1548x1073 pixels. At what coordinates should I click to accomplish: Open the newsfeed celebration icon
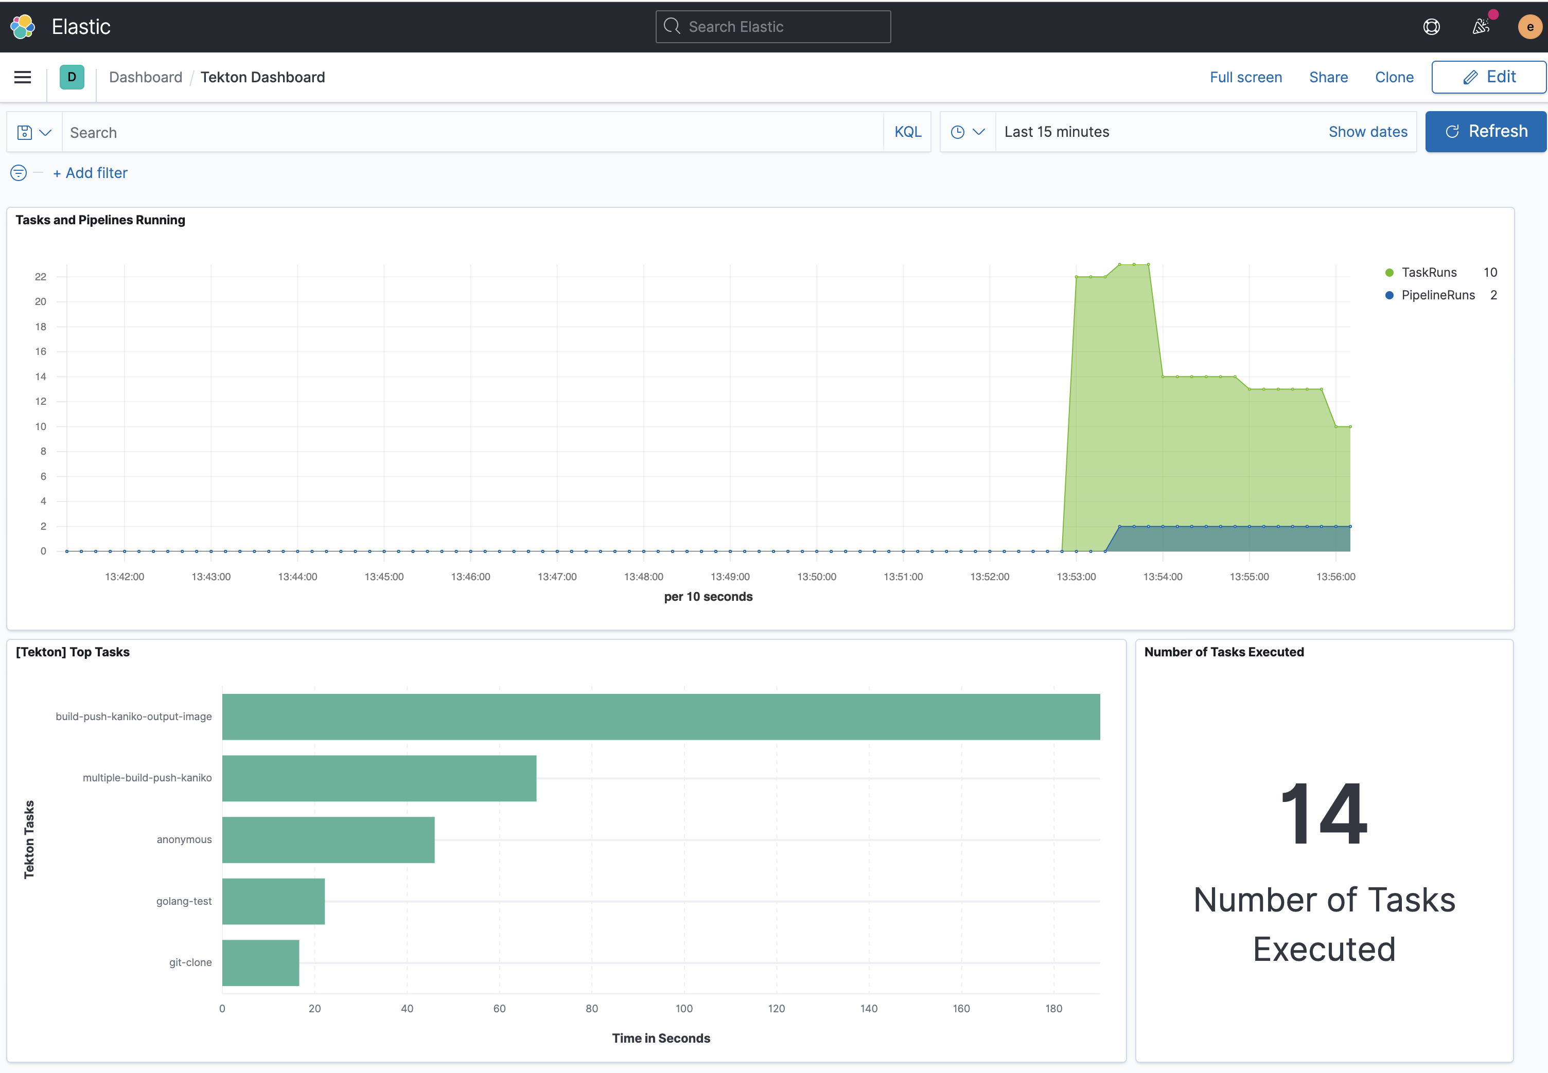click(1481, 27)
